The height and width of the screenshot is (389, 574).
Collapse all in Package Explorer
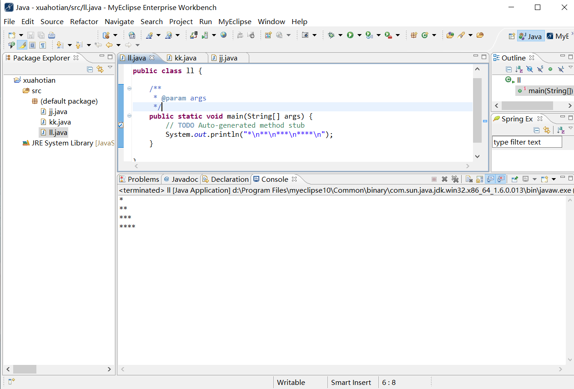[90, 69]
